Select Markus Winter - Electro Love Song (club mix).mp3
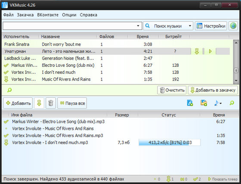 coord(120,122)
